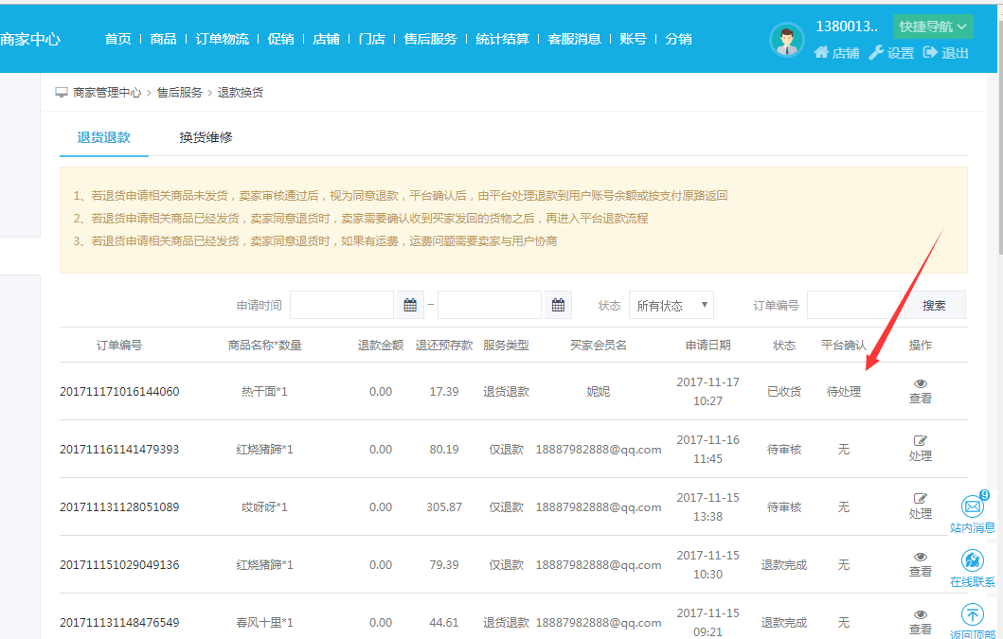Open end date calendar picker icon
The height and width of the screenshot is (639, 1003).
pos(559,305)
